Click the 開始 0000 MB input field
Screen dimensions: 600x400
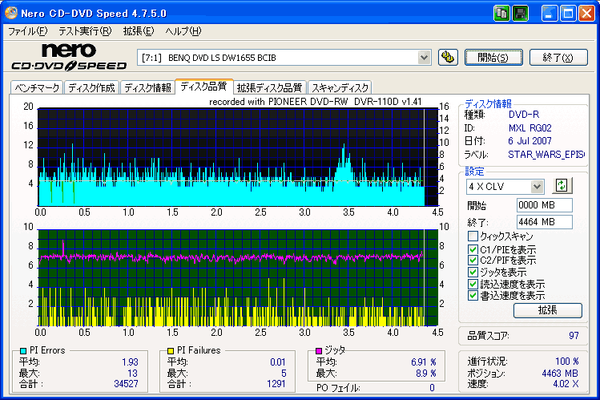coord(545,205)
